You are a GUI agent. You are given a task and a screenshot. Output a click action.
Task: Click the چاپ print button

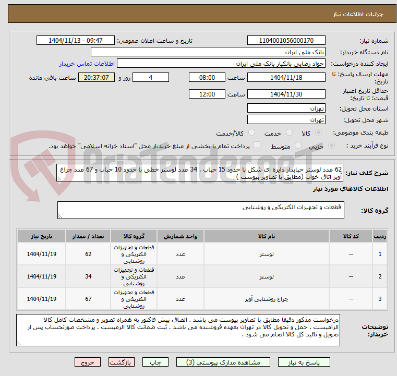pos(155,362)
